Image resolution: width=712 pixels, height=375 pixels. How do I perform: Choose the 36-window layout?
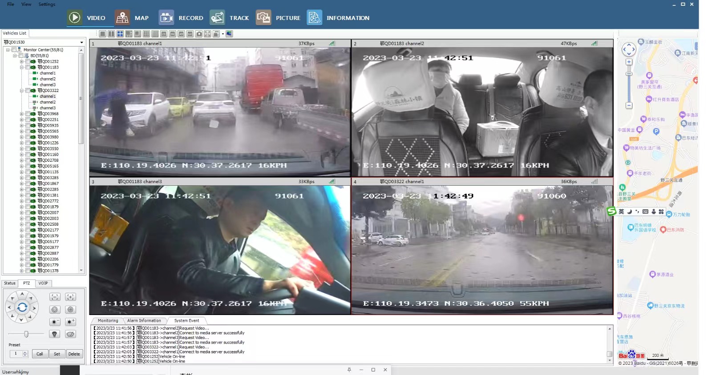point(172,34)
